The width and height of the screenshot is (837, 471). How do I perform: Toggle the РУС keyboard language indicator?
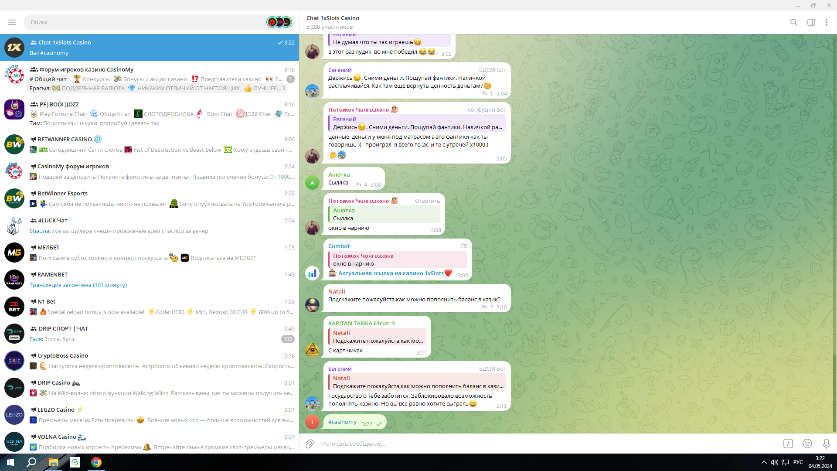(798, 462)
